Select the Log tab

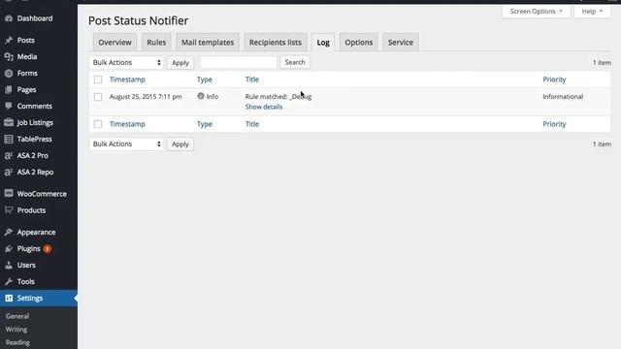coord(323,43)
